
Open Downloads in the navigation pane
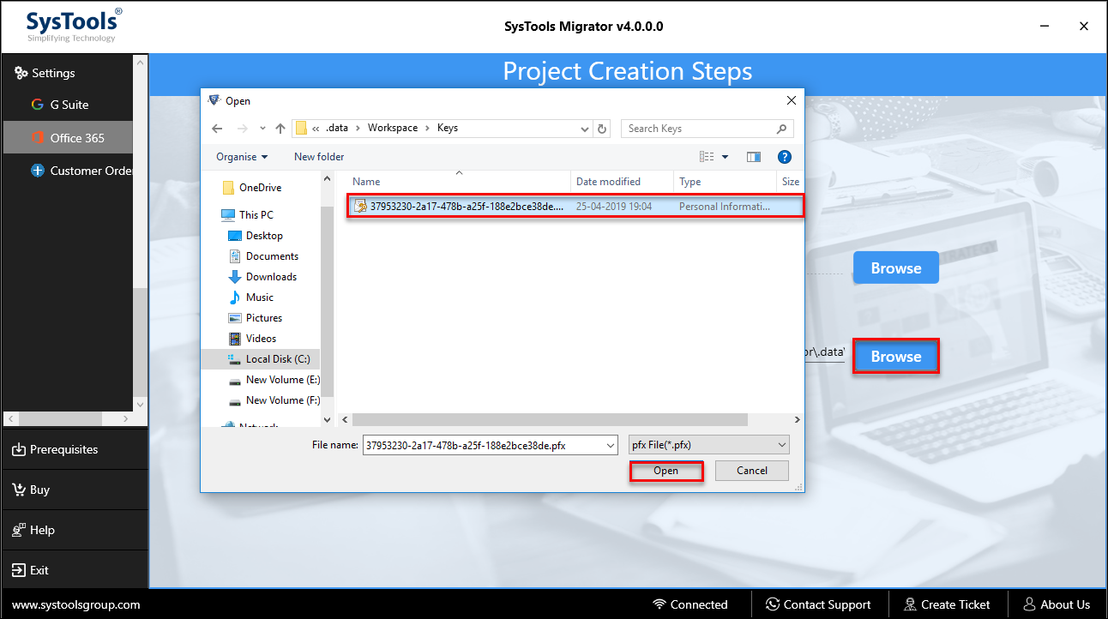271,277
